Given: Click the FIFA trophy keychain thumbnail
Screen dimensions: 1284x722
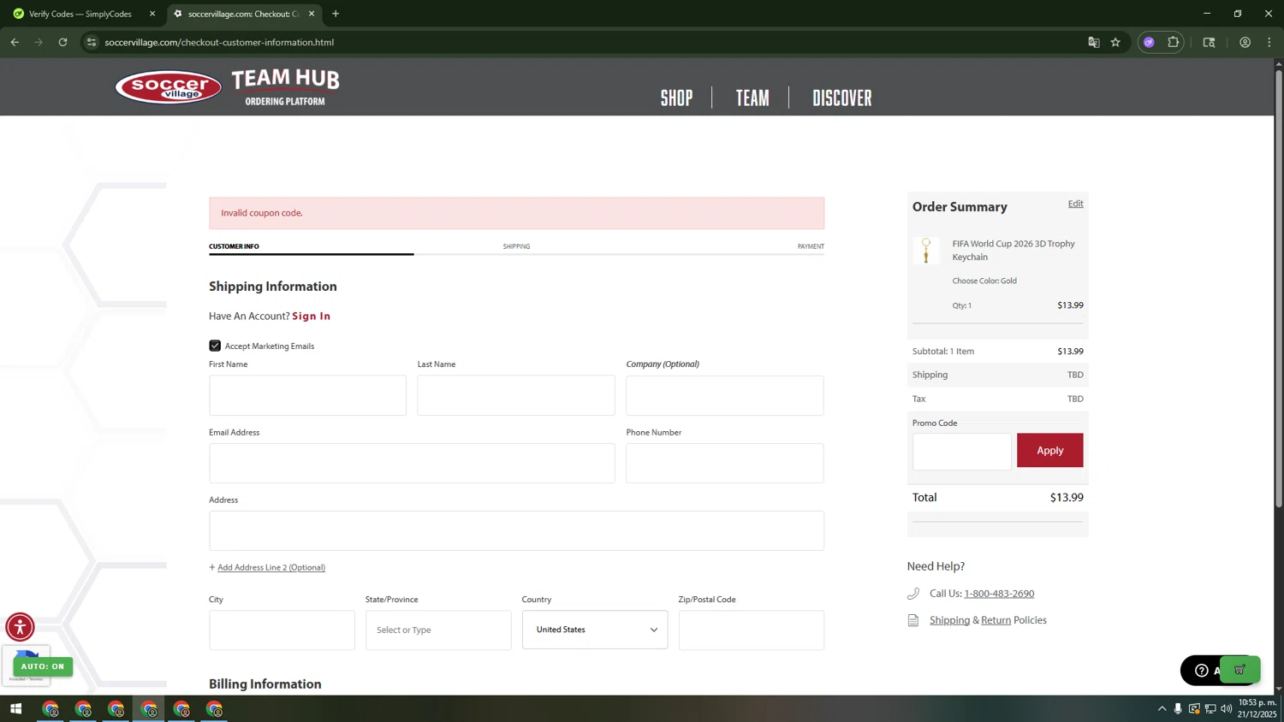Looking at the screenshot, I should [x=925, y=251].
